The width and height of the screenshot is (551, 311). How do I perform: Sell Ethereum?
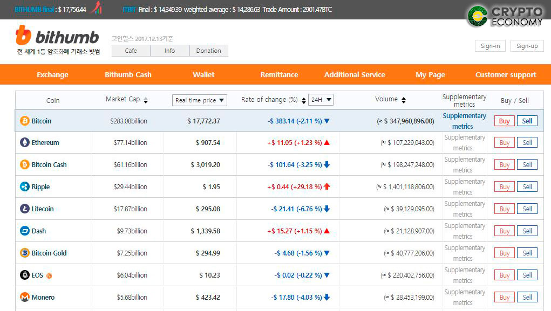527,142
